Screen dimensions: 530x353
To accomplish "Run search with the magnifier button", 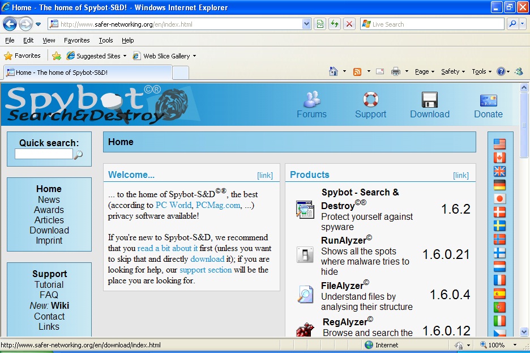I will (x=512, y=24).
